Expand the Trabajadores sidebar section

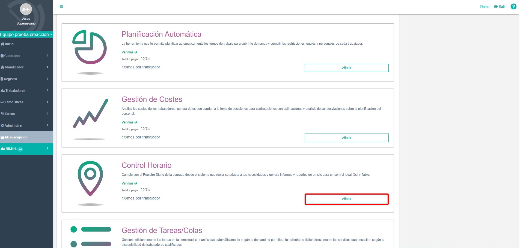[25, 91]
